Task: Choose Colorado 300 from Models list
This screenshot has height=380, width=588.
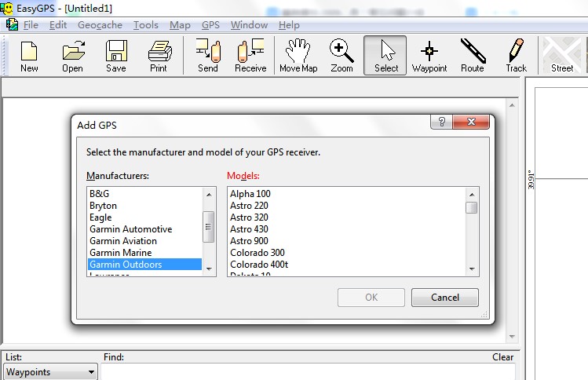Action: (257, 253)
